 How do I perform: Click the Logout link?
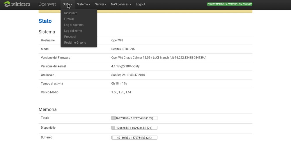tap(140, 4)
